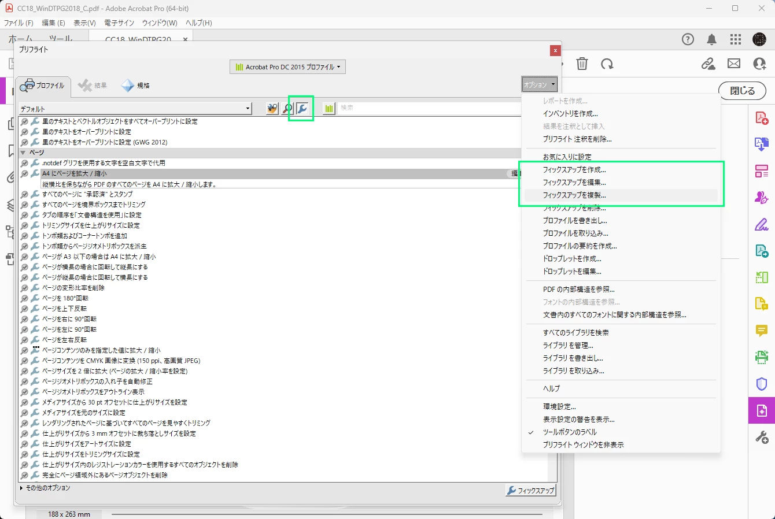Open the notifications bell icon
The height and width of the screenshot is (519, 775).
(711, 39)
